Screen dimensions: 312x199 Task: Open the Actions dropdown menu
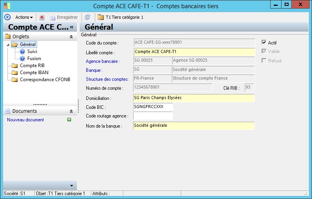coord(24,17)
